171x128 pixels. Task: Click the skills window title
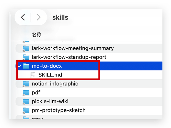point(60,17)
